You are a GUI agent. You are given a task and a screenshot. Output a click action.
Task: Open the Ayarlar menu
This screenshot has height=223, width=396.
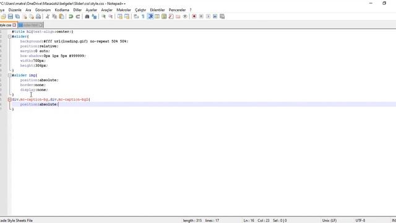pos(92,10)
